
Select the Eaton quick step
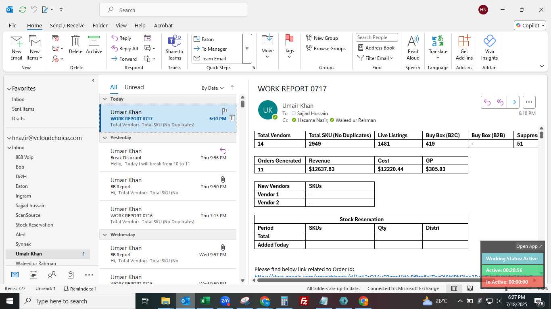coord(217,39)
